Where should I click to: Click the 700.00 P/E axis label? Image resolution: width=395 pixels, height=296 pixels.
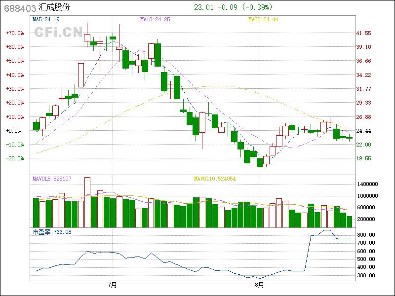(x=366, y=243)
